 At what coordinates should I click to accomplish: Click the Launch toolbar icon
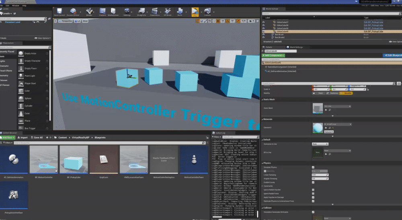click(207, 12)
